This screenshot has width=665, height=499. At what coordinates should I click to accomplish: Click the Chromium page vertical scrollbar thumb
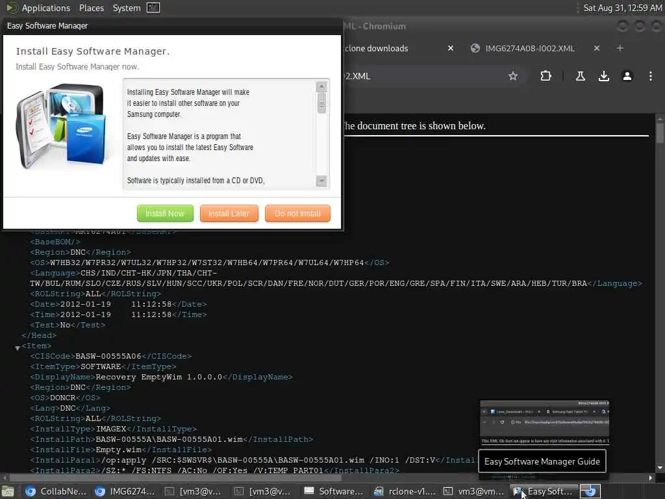pyautogui.click(x=660, y=133)
